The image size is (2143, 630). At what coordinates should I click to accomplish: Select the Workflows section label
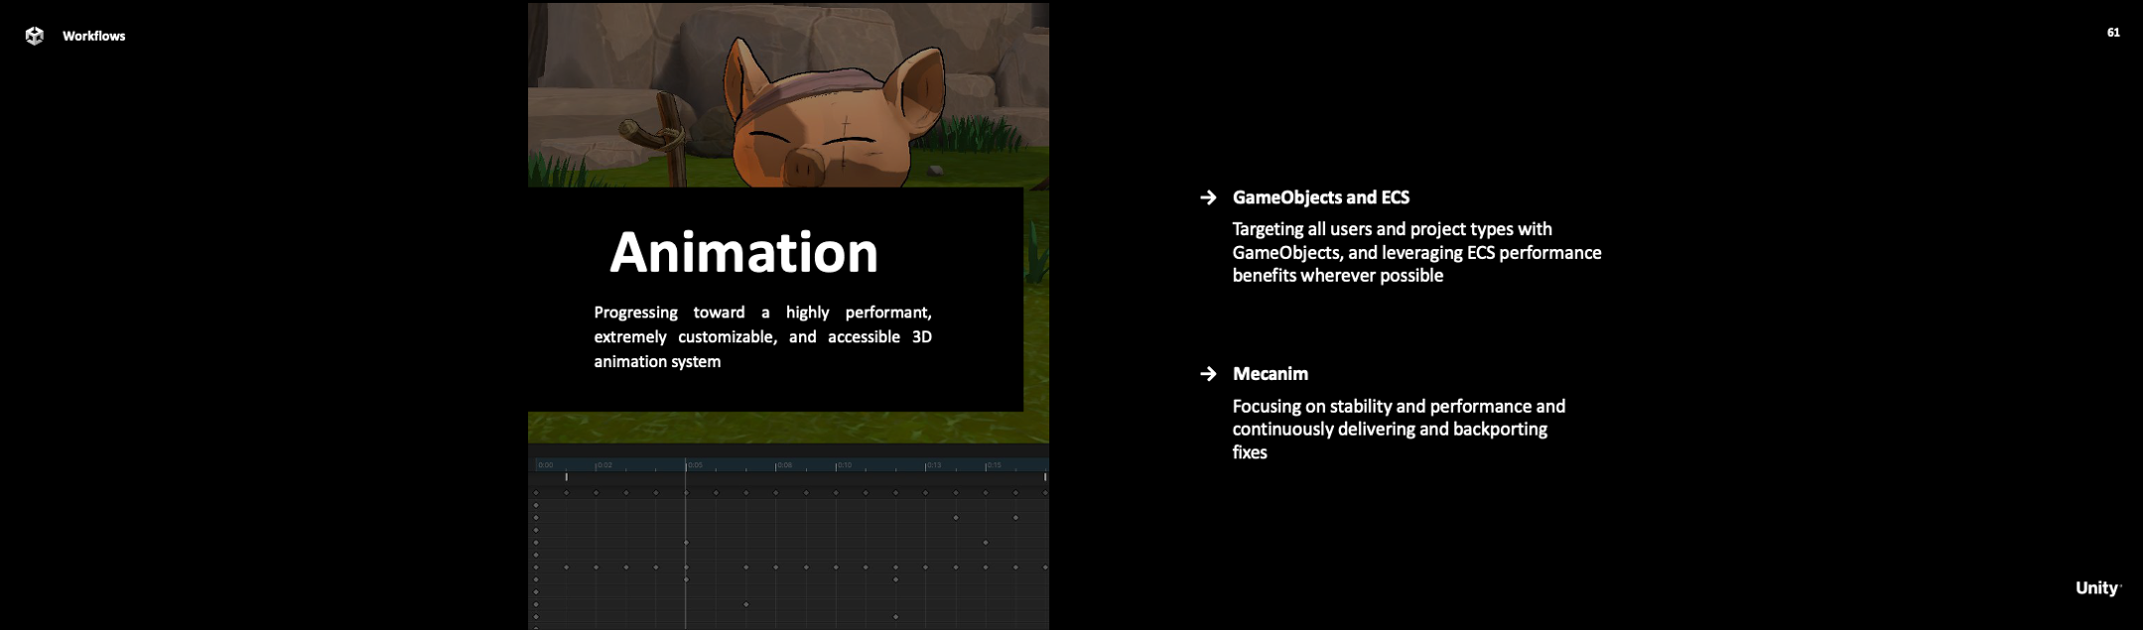pyautogui.click(x=93, y=36)
